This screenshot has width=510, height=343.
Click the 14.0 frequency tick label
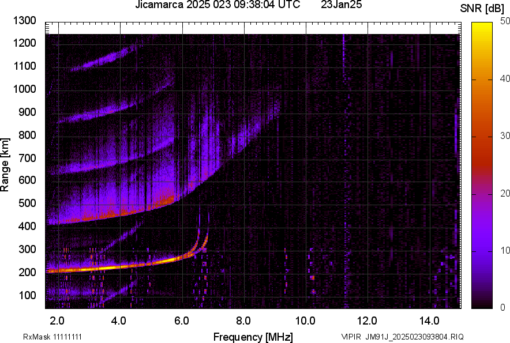click(x=429, y=320)
